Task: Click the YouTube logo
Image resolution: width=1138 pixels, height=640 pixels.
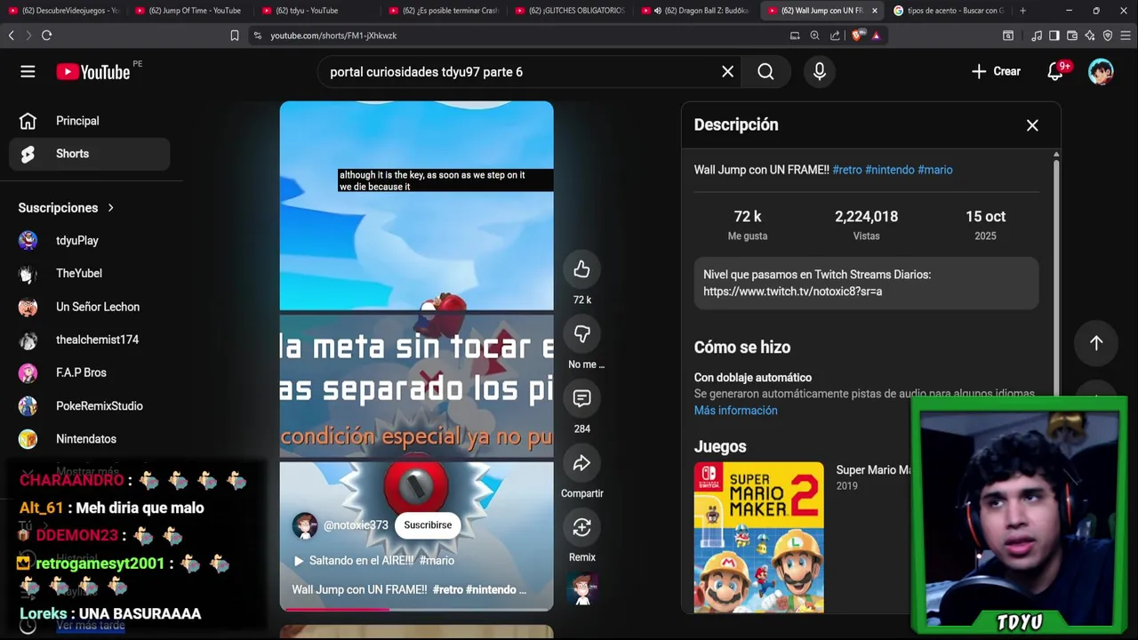Action: click(x=93, y=72)
